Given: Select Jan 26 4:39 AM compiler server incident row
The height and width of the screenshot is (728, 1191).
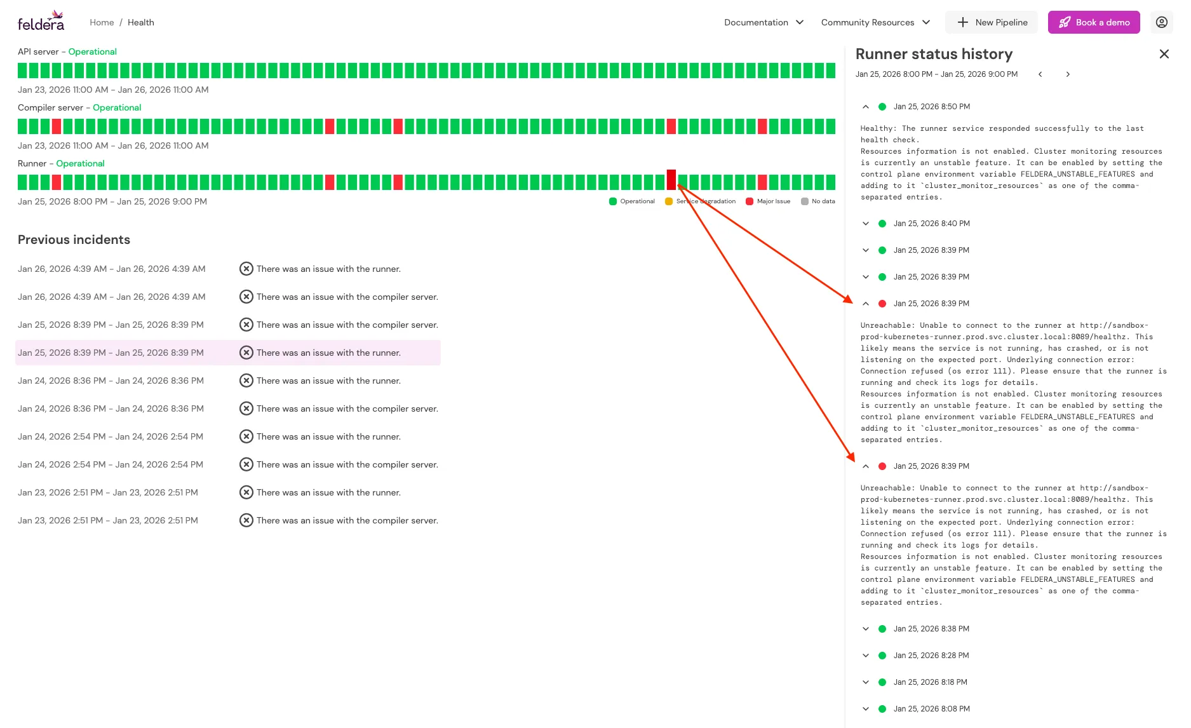Looking at the screenshot, I should [228, 297].
